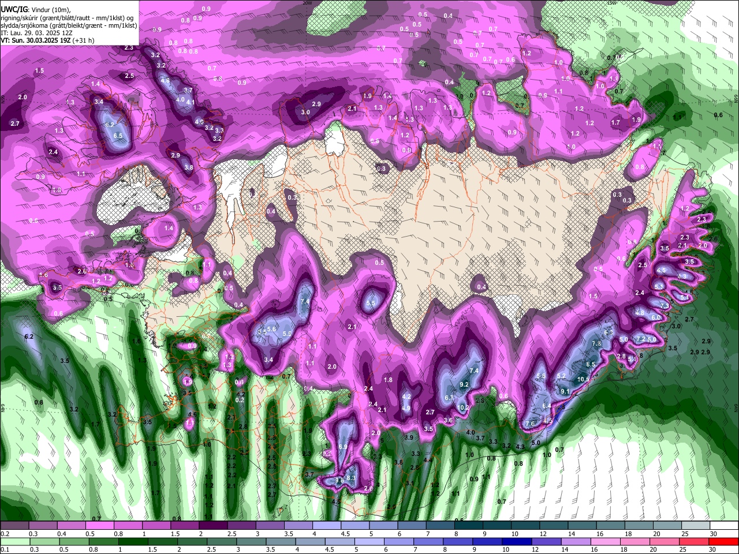Click the rain-scale swatch between 25 and 30
Screen dimensions: 739x554
[x=694, y=541]
